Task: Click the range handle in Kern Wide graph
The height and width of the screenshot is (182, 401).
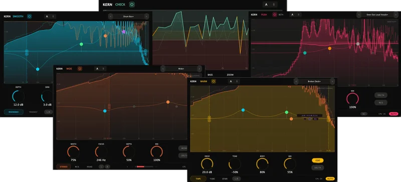Action: pos(109,106)
